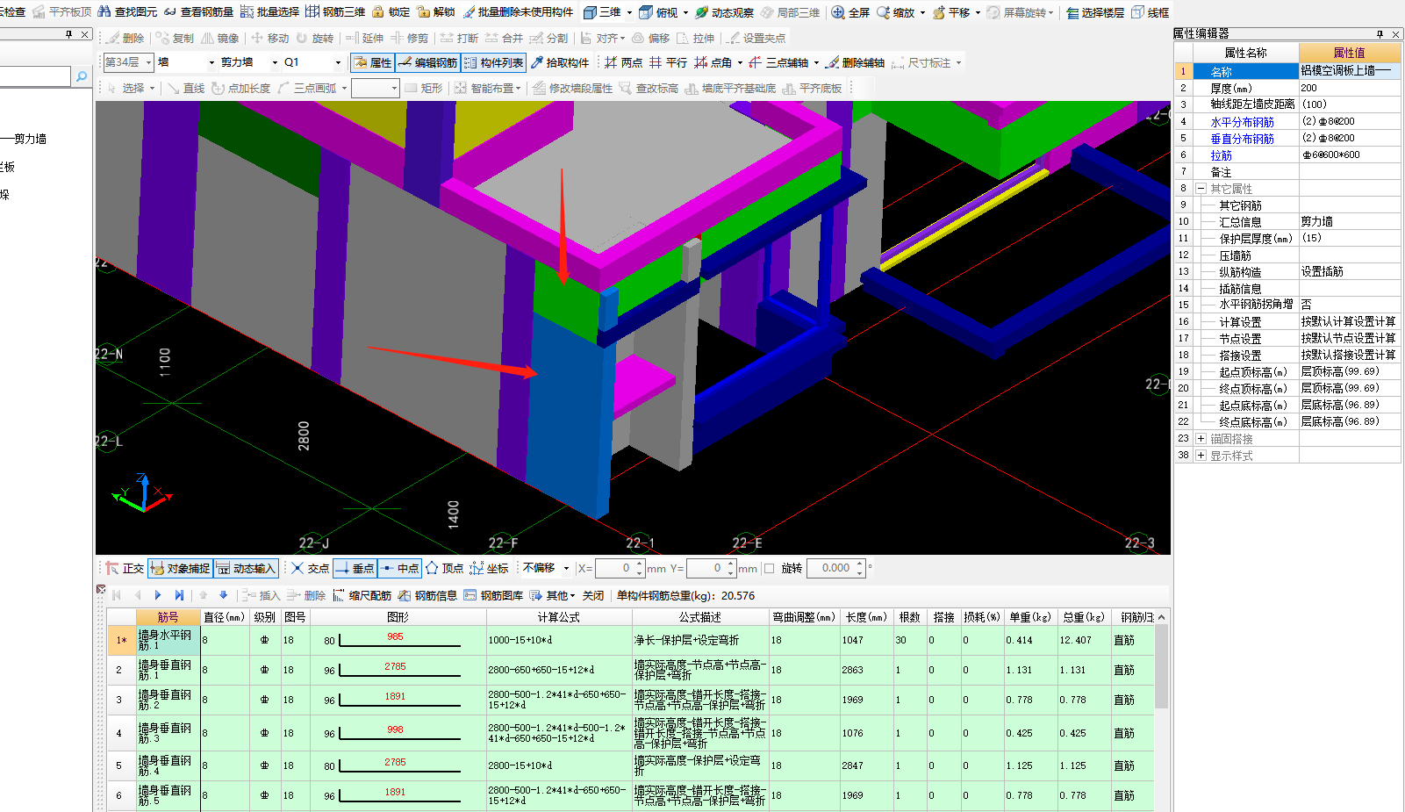This screenshot has height=812, width=1405.
Task: Open 钢筋图库 library
Action: pos(493,595)
